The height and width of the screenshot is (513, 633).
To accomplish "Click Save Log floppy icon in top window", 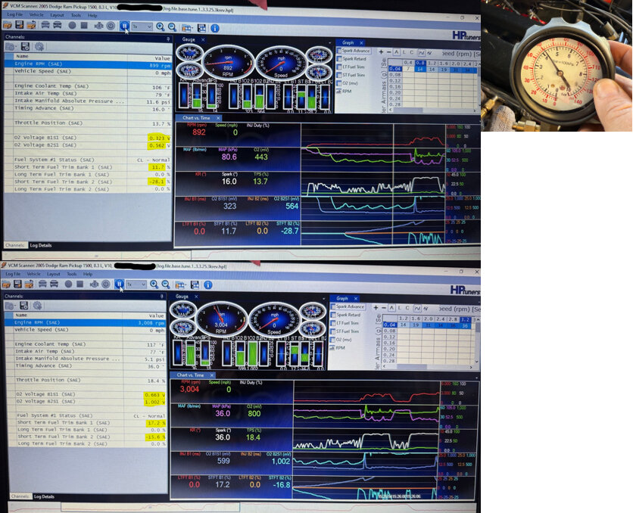I will [19, 26].
